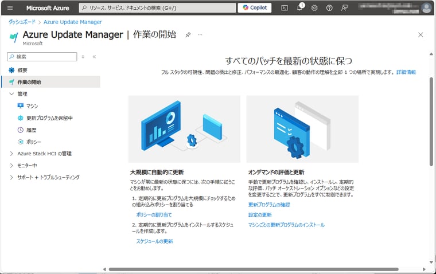Click the 更新プログラムを保留中 gear icon
The image size is (436, 274).
[21, 118]
